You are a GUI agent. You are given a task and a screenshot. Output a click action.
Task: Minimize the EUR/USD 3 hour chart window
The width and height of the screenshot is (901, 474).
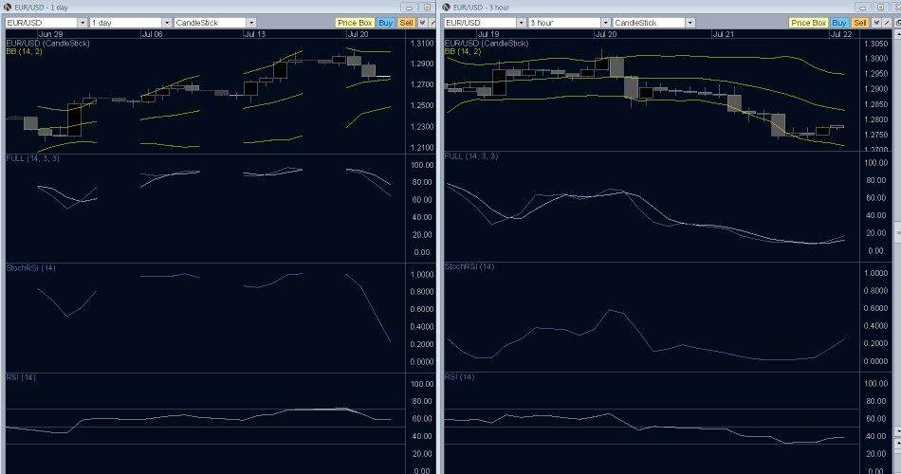862,8
